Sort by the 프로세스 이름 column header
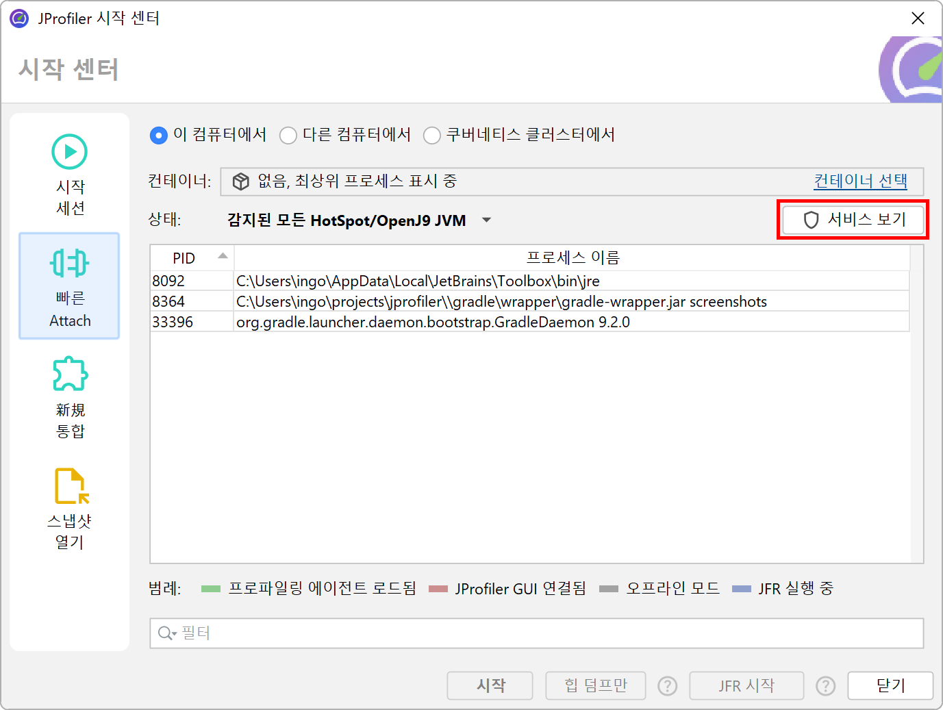Image resolution: width=943 pixels, height=710 pixels. pos(572,258)
